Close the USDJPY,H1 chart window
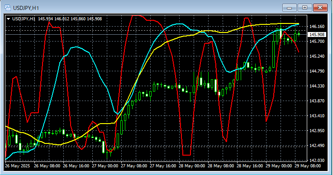Viewport: 333px width, 175px height. coord(320,8)
